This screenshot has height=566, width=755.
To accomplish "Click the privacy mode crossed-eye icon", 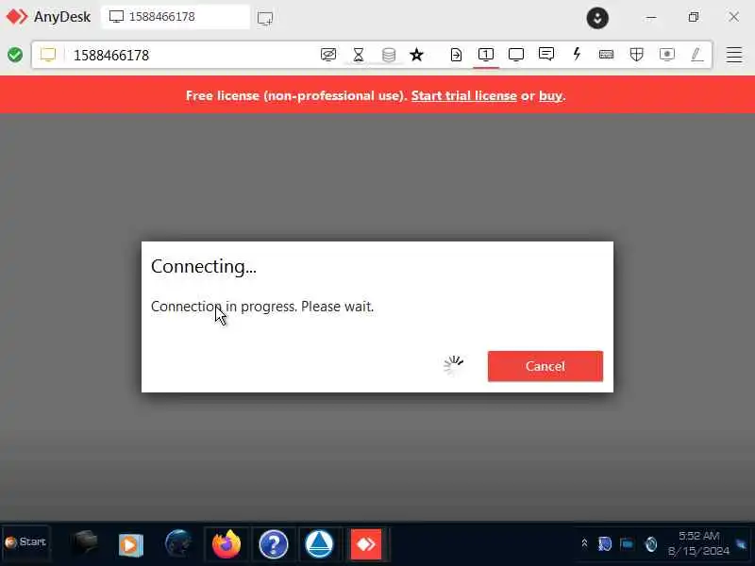I will coord(327,55).
